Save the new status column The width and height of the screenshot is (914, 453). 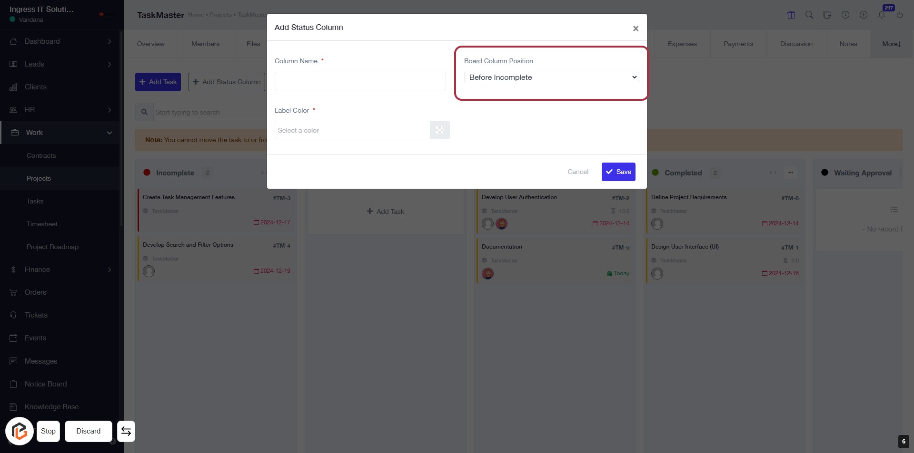coord(618,172)
